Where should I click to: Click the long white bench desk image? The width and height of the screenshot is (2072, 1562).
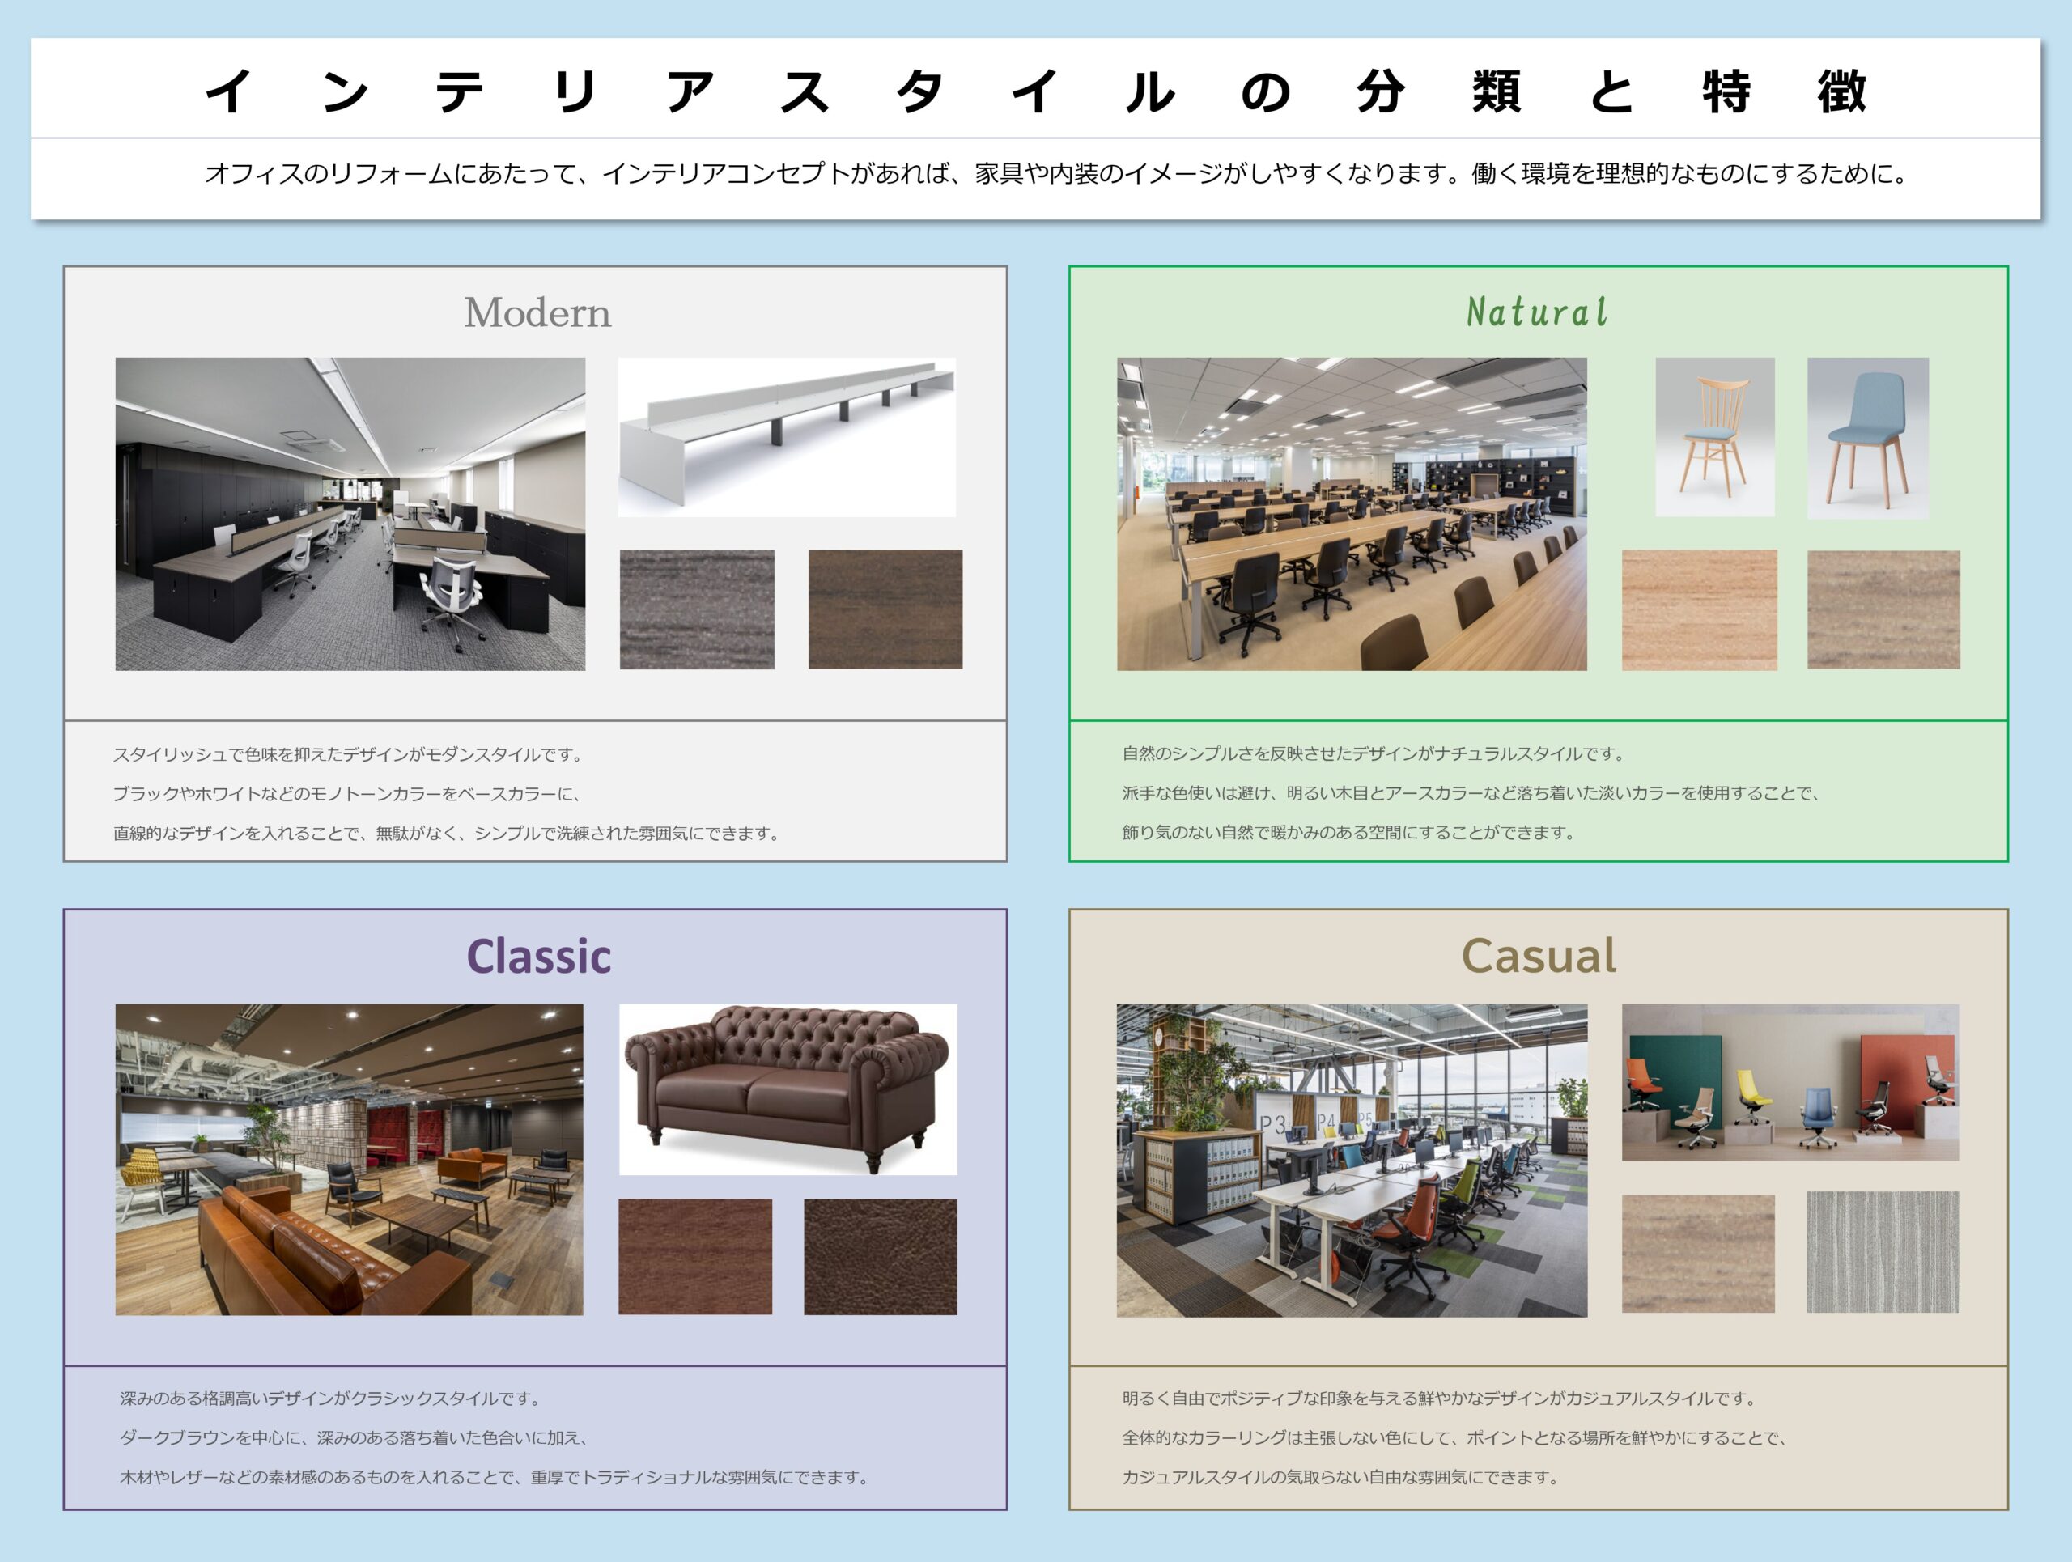click(x=787, y=436)
